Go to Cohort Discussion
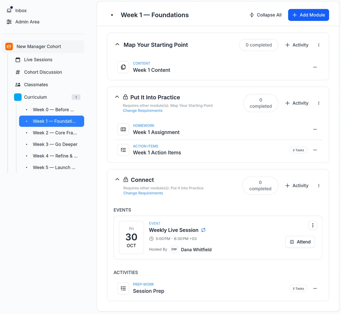 click(43, 72)
